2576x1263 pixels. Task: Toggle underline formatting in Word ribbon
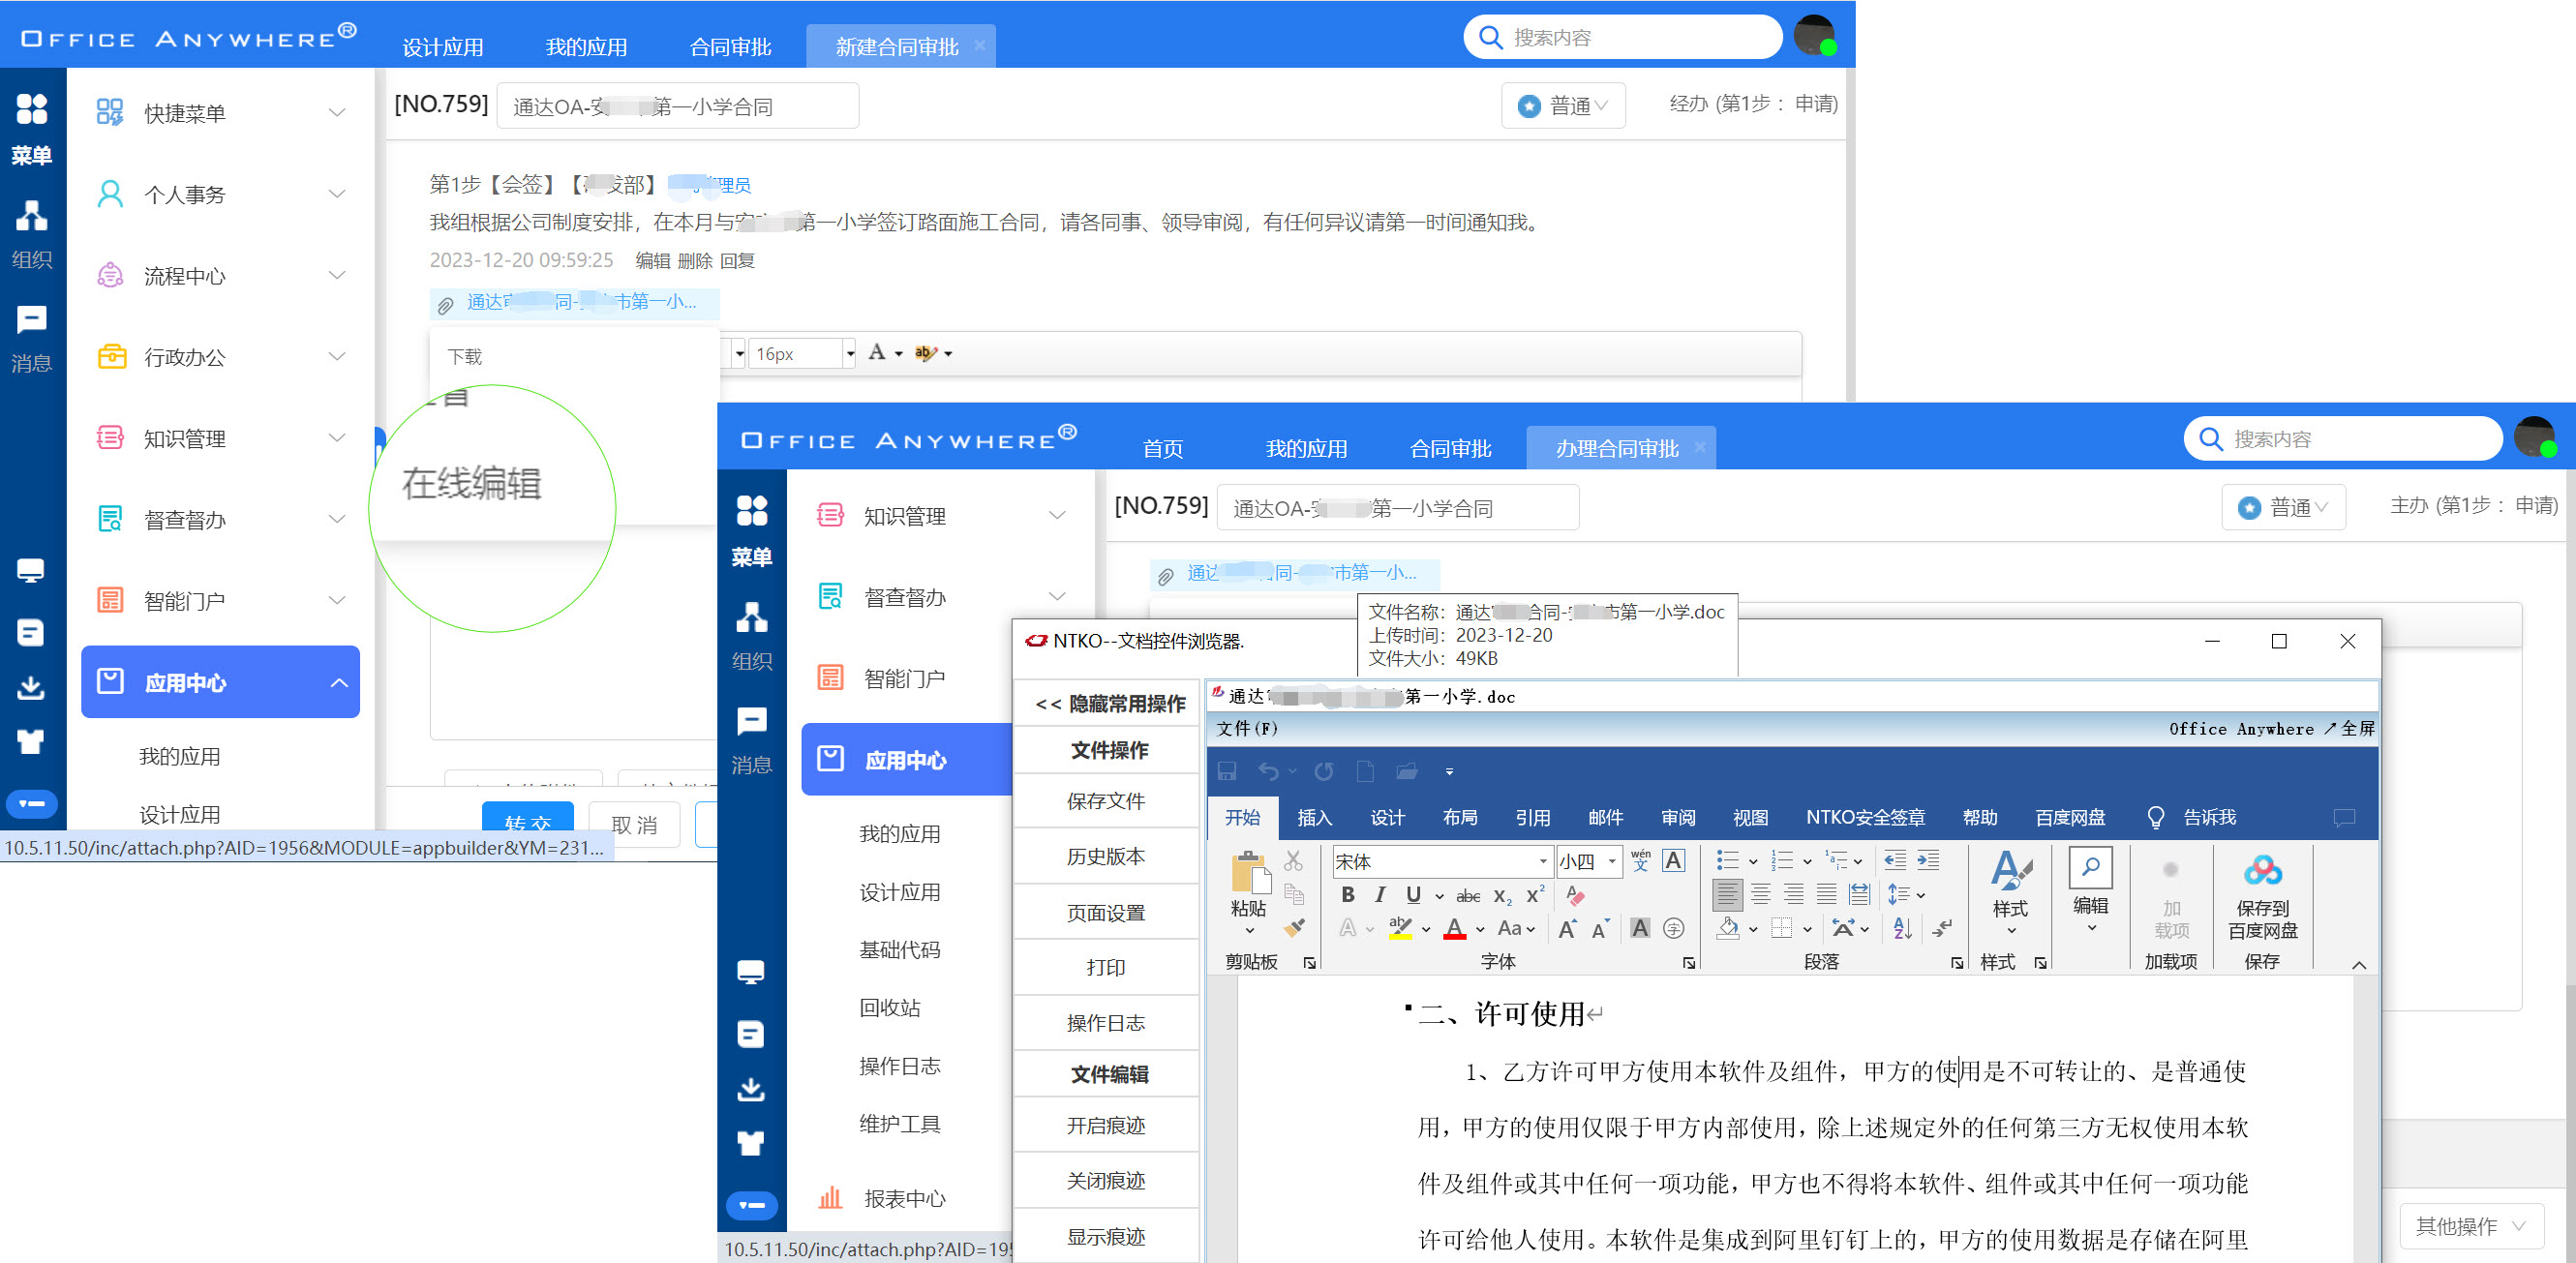(x=1413, y=895)
